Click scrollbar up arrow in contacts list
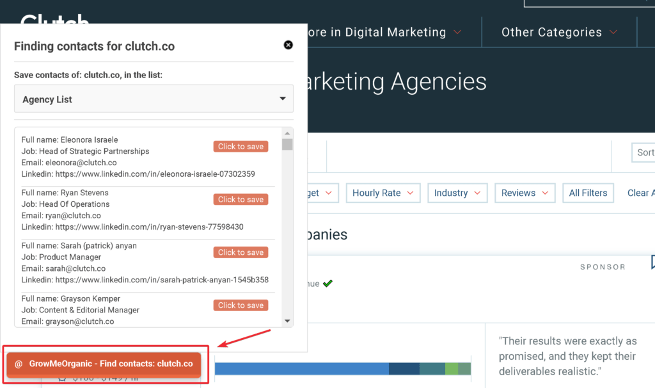The image size is (655, 388). coord(287,133)
